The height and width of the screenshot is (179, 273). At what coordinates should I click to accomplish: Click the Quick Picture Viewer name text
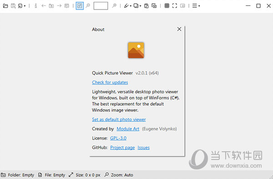coord(112,73)
